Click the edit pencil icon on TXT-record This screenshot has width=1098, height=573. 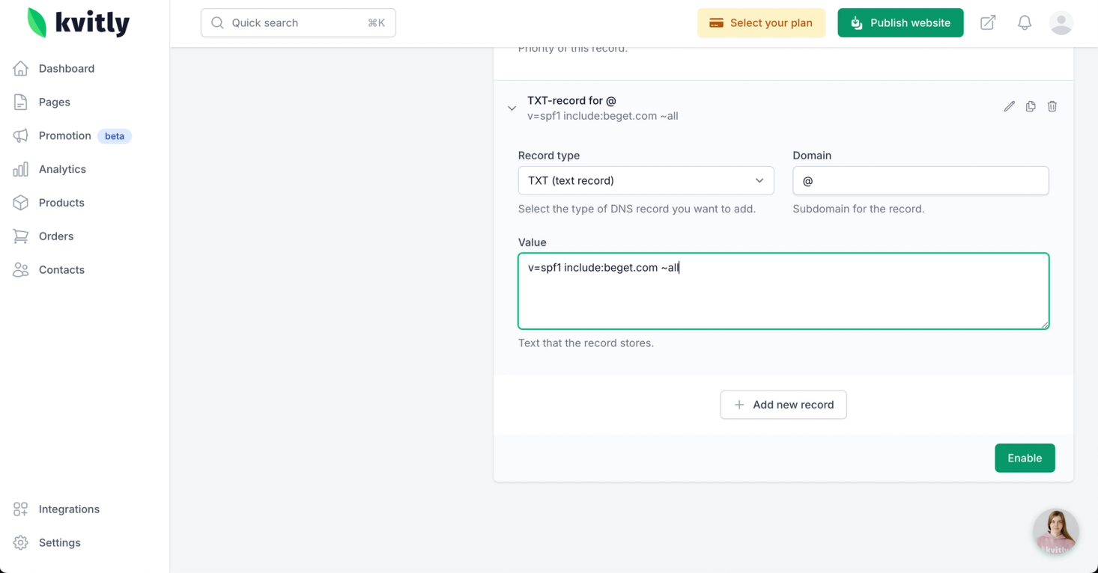(x=1009, y=106)
